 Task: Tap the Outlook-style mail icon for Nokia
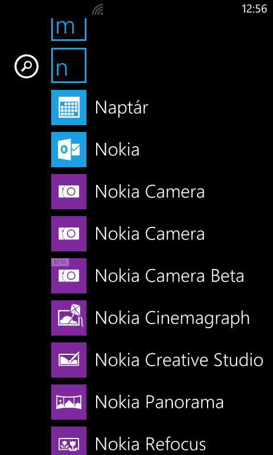[x=69, y=150]
